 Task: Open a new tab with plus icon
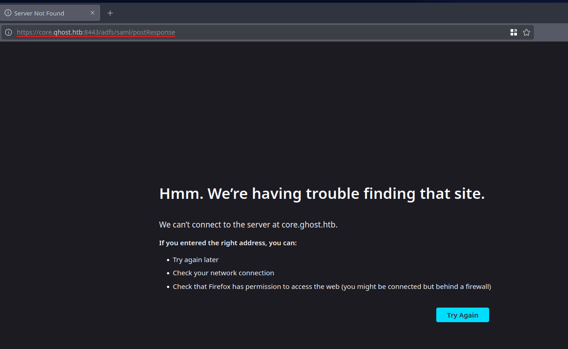point(110,13)
